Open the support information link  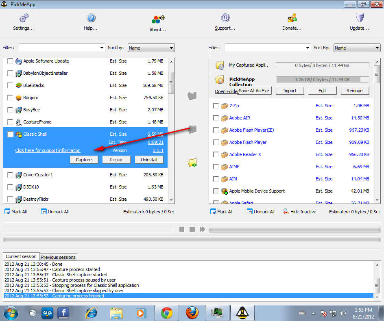point(48,150)
